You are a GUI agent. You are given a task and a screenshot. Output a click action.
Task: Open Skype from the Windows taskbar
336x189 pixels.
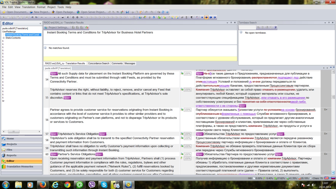pos(104,185)
